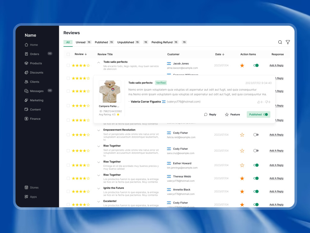The width and height of the screenshot is (310, 233).
Task: Check the select-all header checkbox
Action: pos(68,54)
